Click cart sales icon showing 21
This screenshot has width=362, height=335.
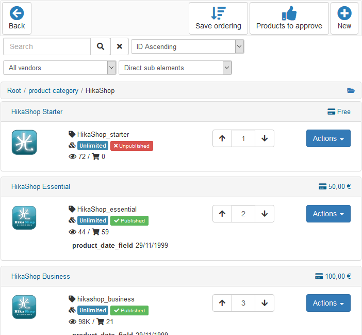point(100,322)
